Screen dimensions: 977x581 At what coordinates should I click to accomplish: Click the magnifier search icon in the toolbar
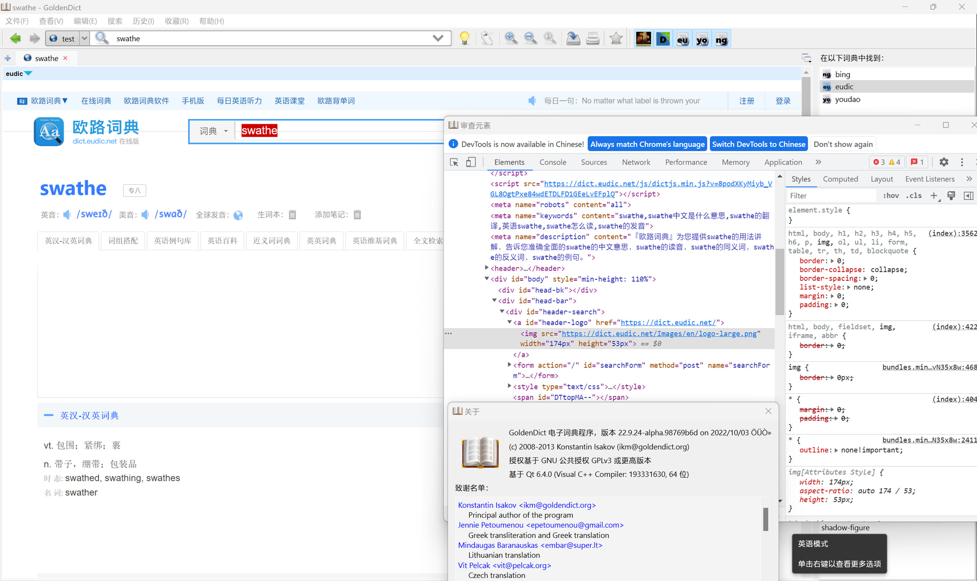(x=102, y=38)
